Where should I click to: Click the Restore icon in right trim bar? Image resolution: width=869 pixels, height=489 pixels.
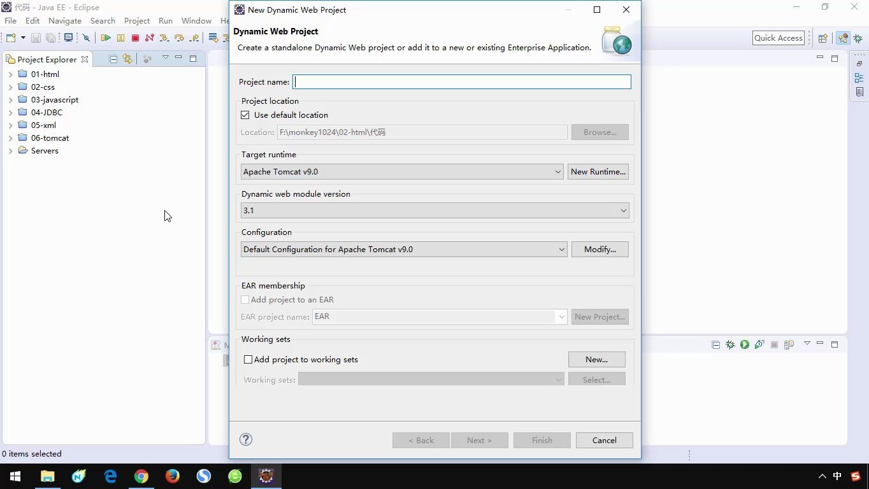click(x=859, y=64)
